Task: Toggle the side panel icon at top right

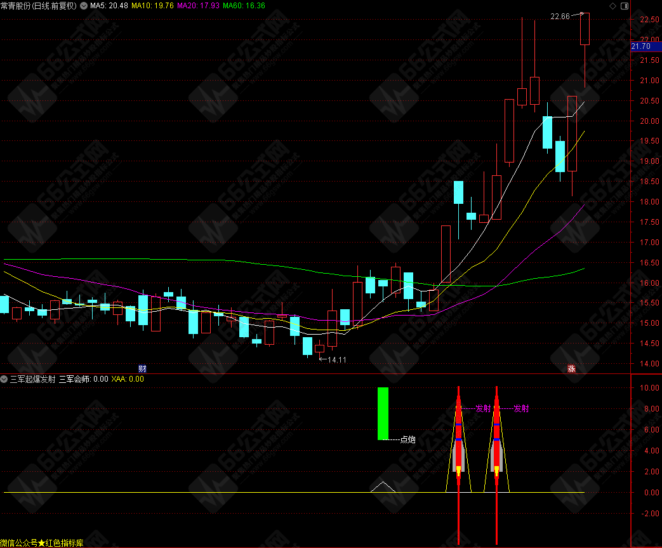Action: [x=623, y=6]
